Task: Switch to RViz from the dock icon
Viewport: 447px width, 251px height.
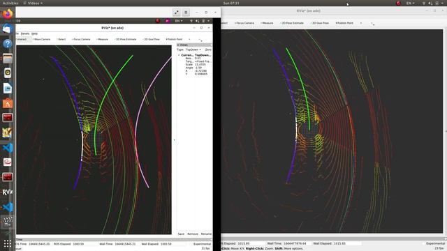Action: tap(8, 192)
